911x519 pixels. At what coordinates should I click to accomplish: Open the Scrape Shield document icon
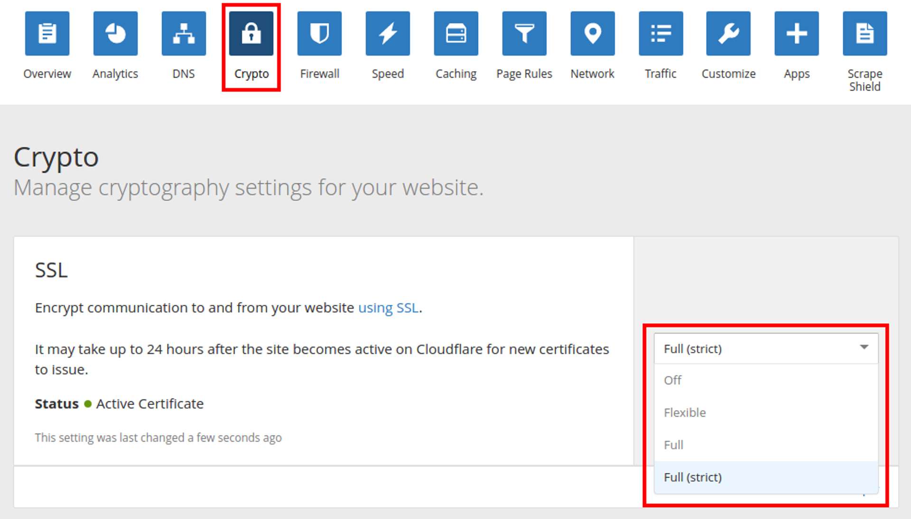[865, 34]
